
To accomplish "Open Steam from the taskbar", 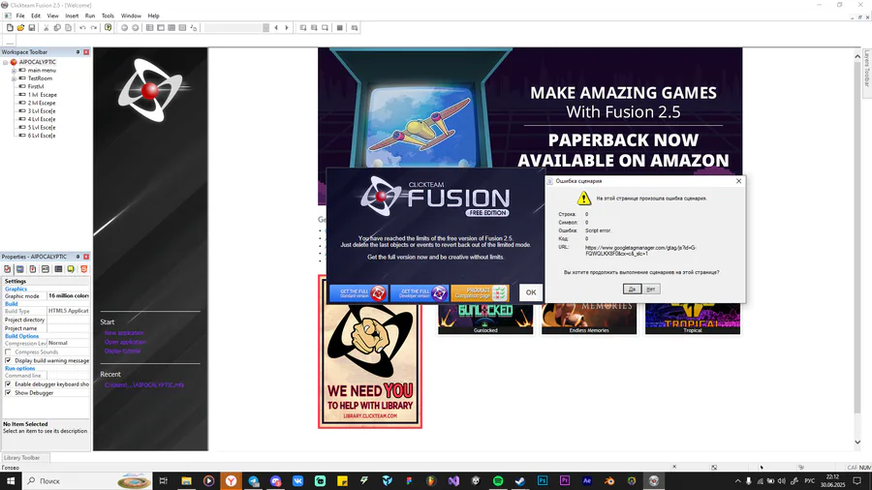I will point(520,481).
